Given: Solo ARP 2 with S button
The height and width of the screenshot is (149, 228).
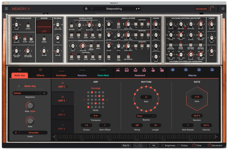Looking at the screenshot, I should coord(67,101).
